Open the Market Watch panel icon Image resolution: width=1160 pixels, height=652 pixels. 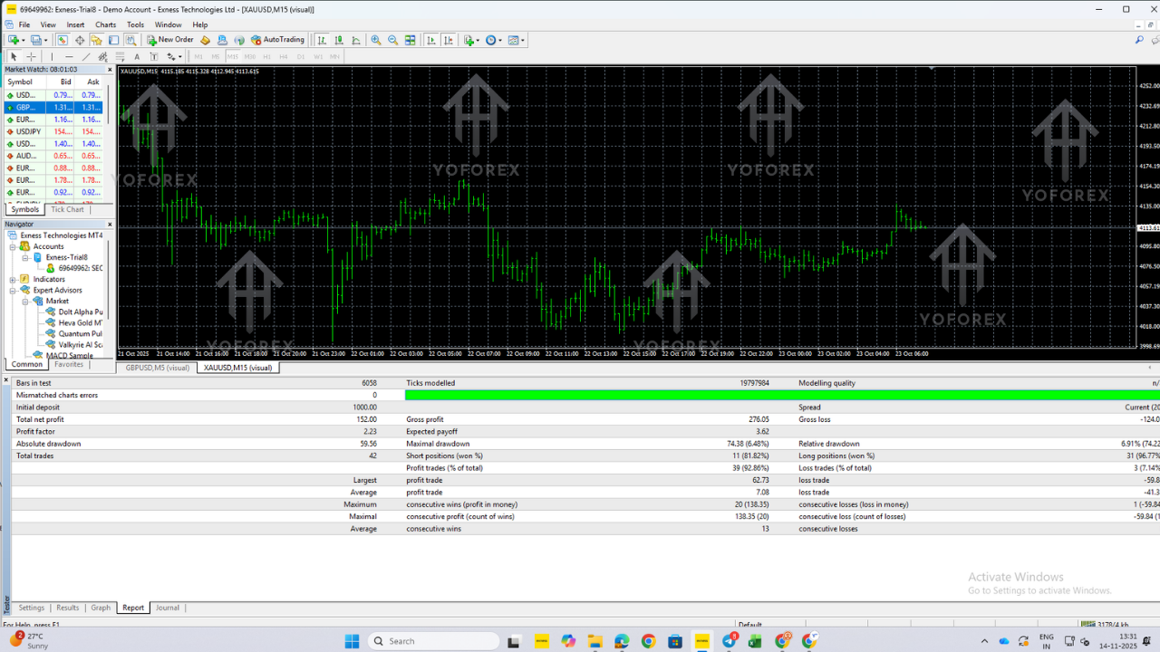click(63, 40)
